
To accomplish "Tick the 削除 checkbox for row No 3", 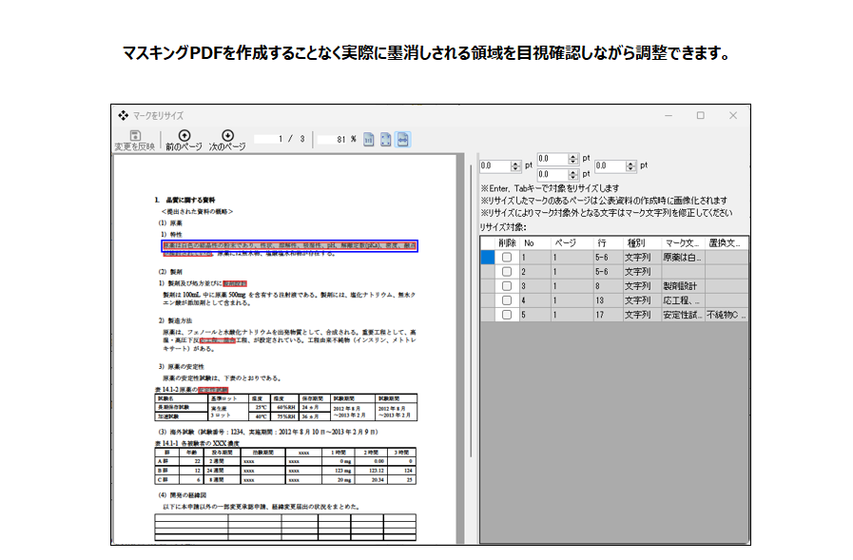I will [507, 286].
